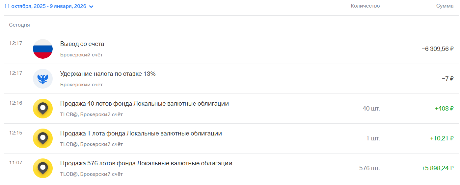Click the −7 ₽ tax amount

447,79
